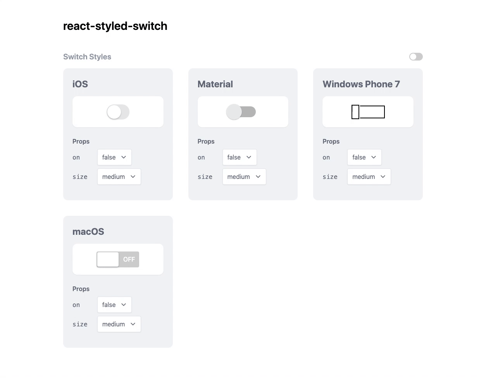
Task: Open the iOS size dropdown
Action: pyautogui.click(x=119, y=177)
